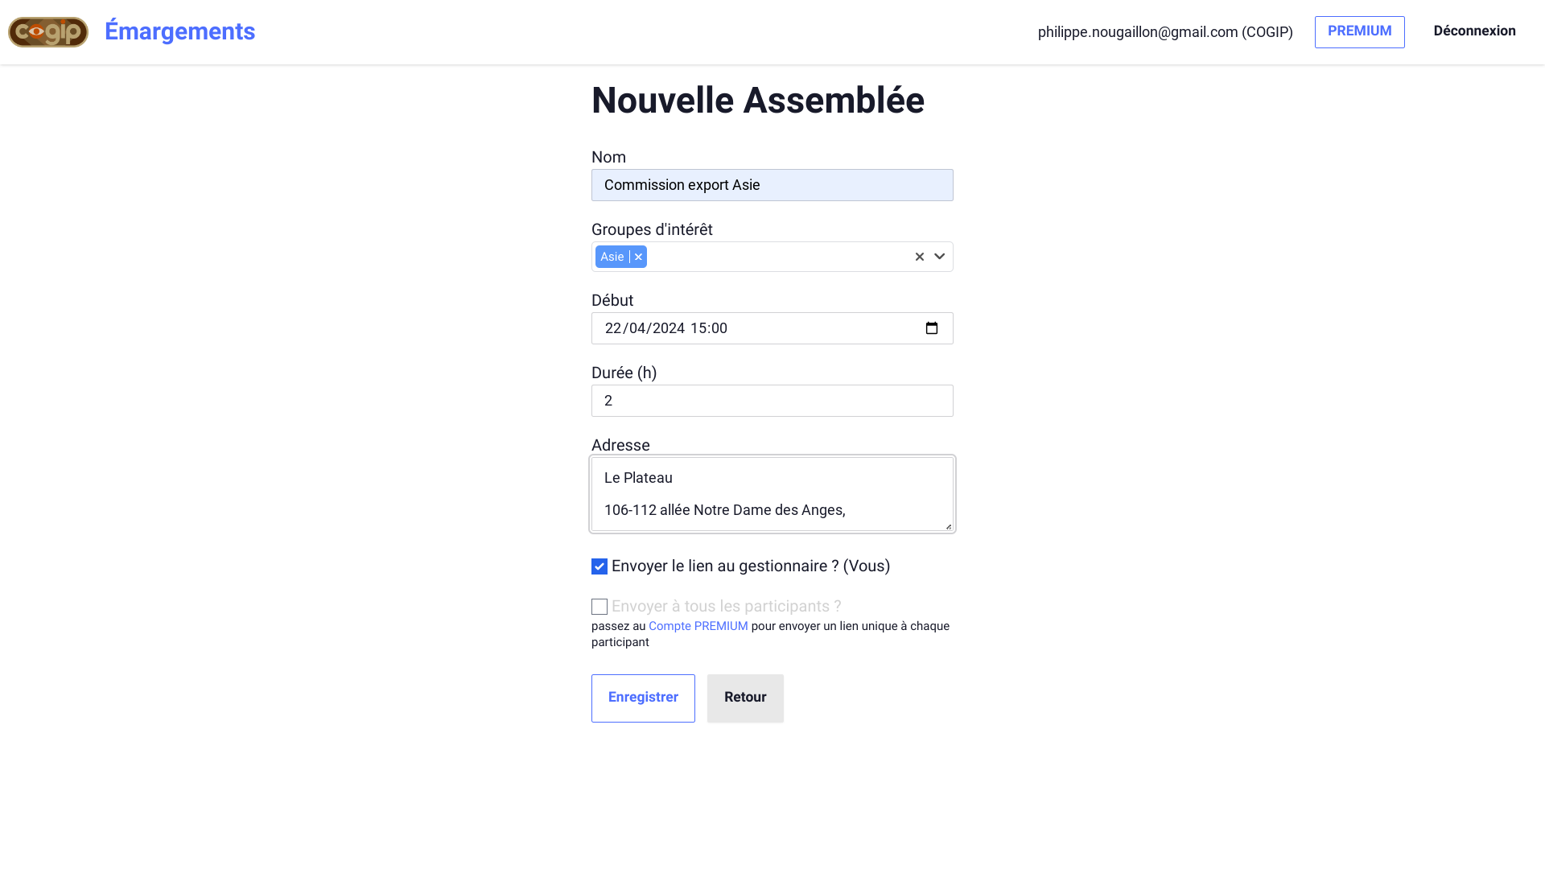Clear all selected interest groups

pyautogui.click(x=919, y=257)
